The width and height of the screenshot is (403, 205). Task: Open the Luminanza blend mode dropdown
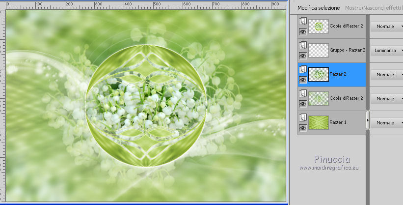coord(387,51)
